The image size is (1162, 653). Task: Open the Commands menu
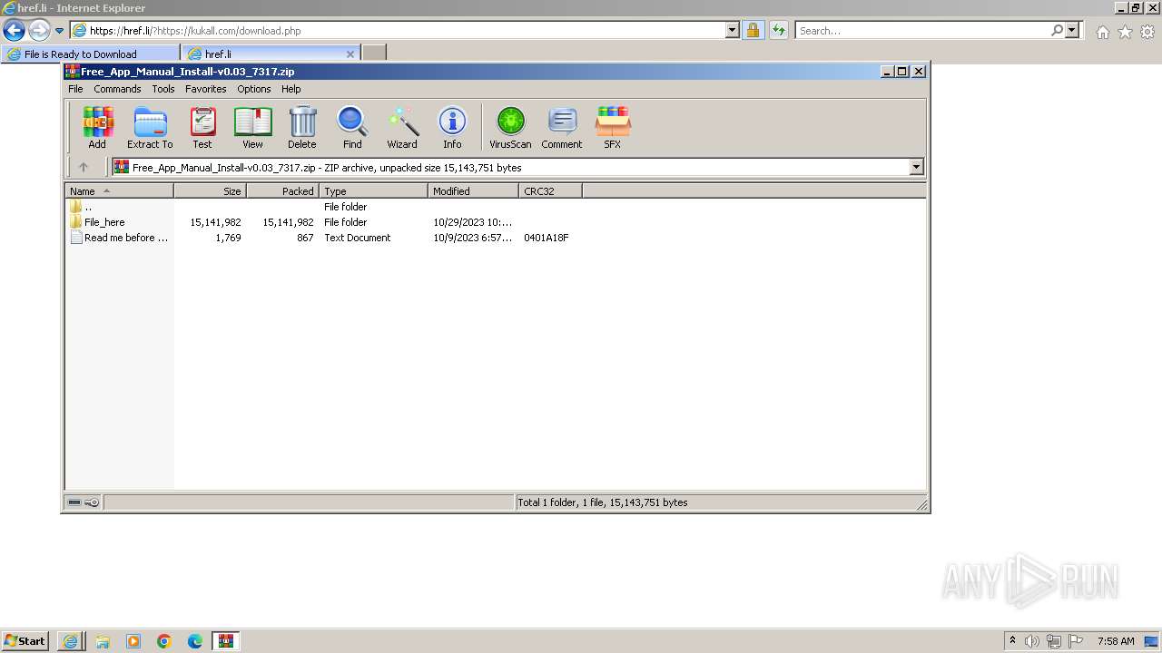117,89
